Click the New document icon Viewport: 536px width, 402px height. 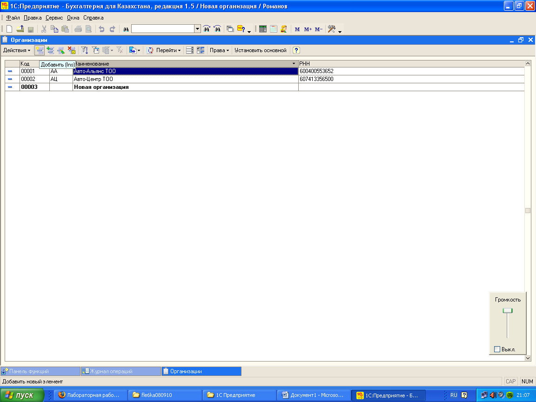pos(10,29)
